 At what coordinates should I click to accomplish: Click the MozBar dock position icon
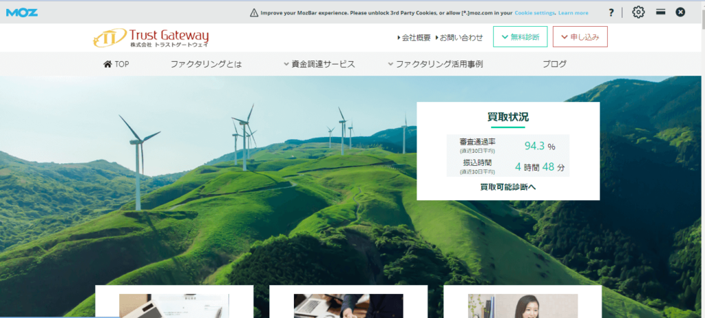660,12
